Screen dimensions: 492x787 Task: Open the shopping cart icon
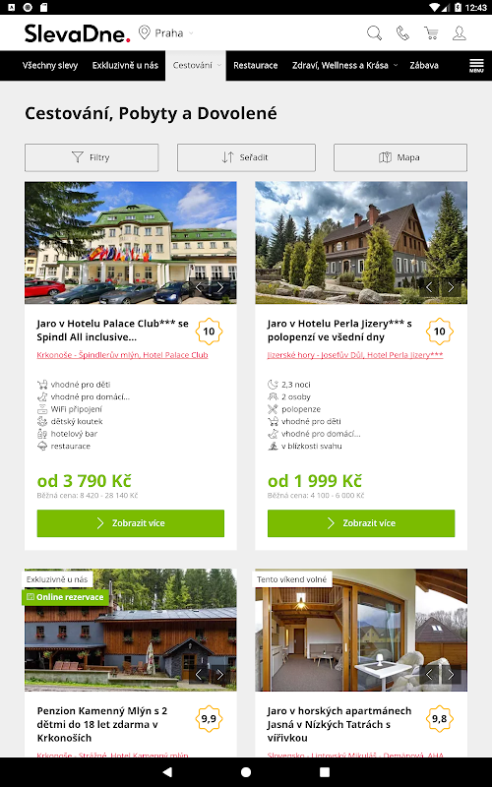431,33
